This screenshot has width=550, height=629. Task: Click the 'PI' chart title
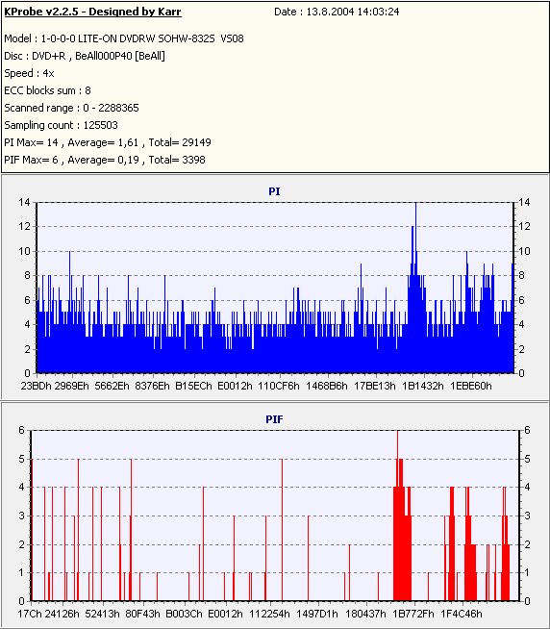click(x=274, y=191)
